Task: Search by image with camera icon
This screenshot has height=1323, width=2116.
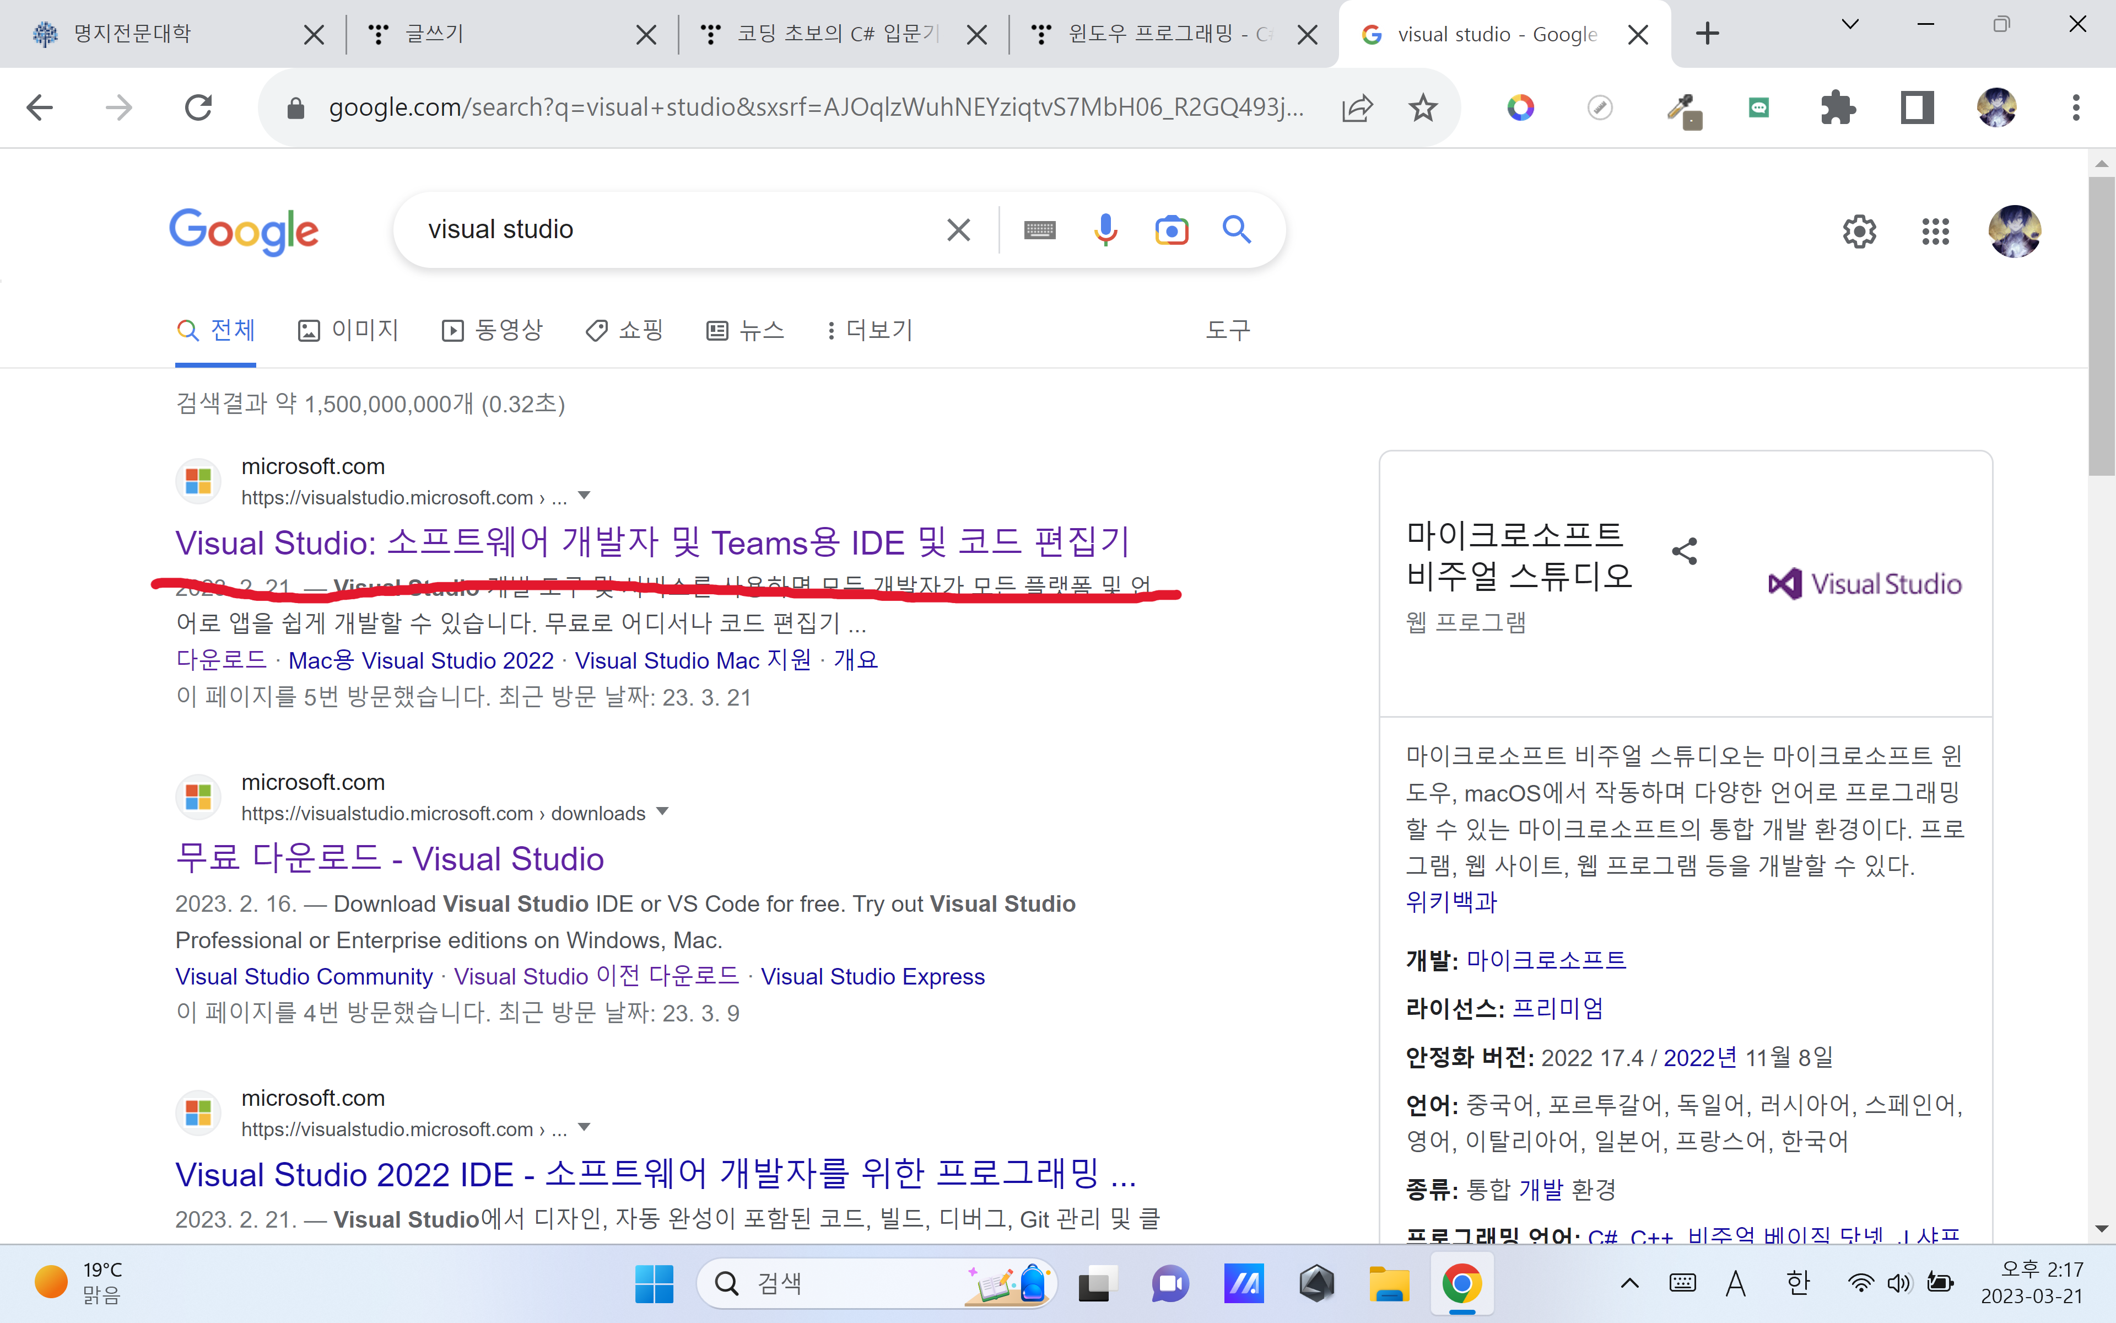Action: coord(1172,230)
